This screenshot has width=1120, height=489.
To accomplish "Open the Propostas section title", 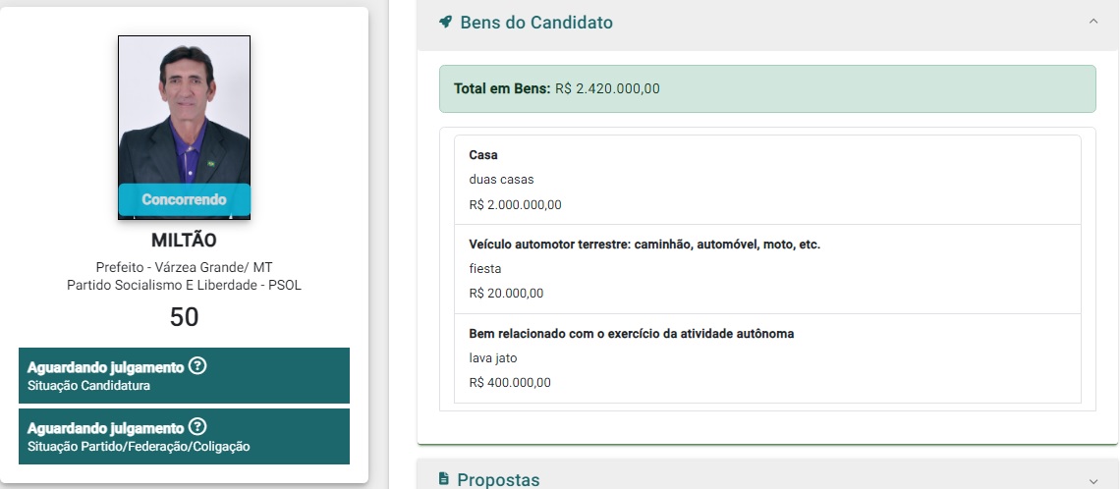I will pyautogui.click(x=498, y=479).
